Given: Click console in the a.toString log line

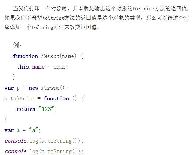Looking at the screenshot, I should [x=15, y=141].
